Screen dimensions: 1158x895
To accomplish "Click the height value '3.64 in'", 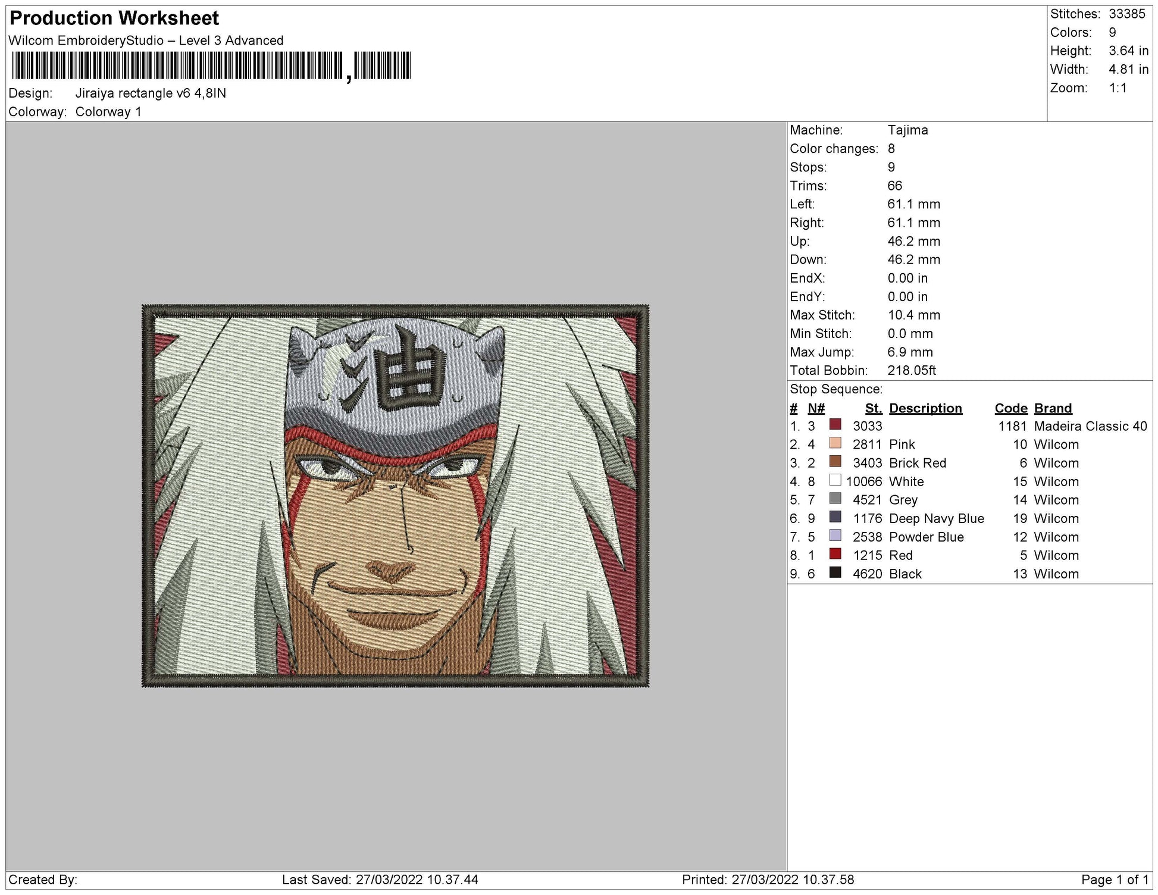I will [x=1128, y=51].
